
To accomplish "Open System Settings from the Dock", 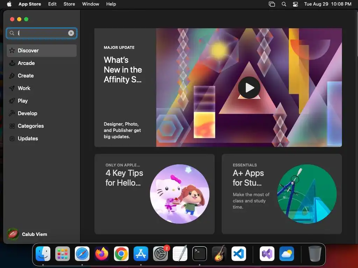I will 160,254.
